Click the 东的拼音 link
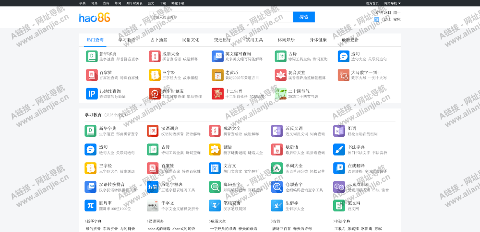The width and height of the screenshot is (480, 232). (x=110, y=229)
